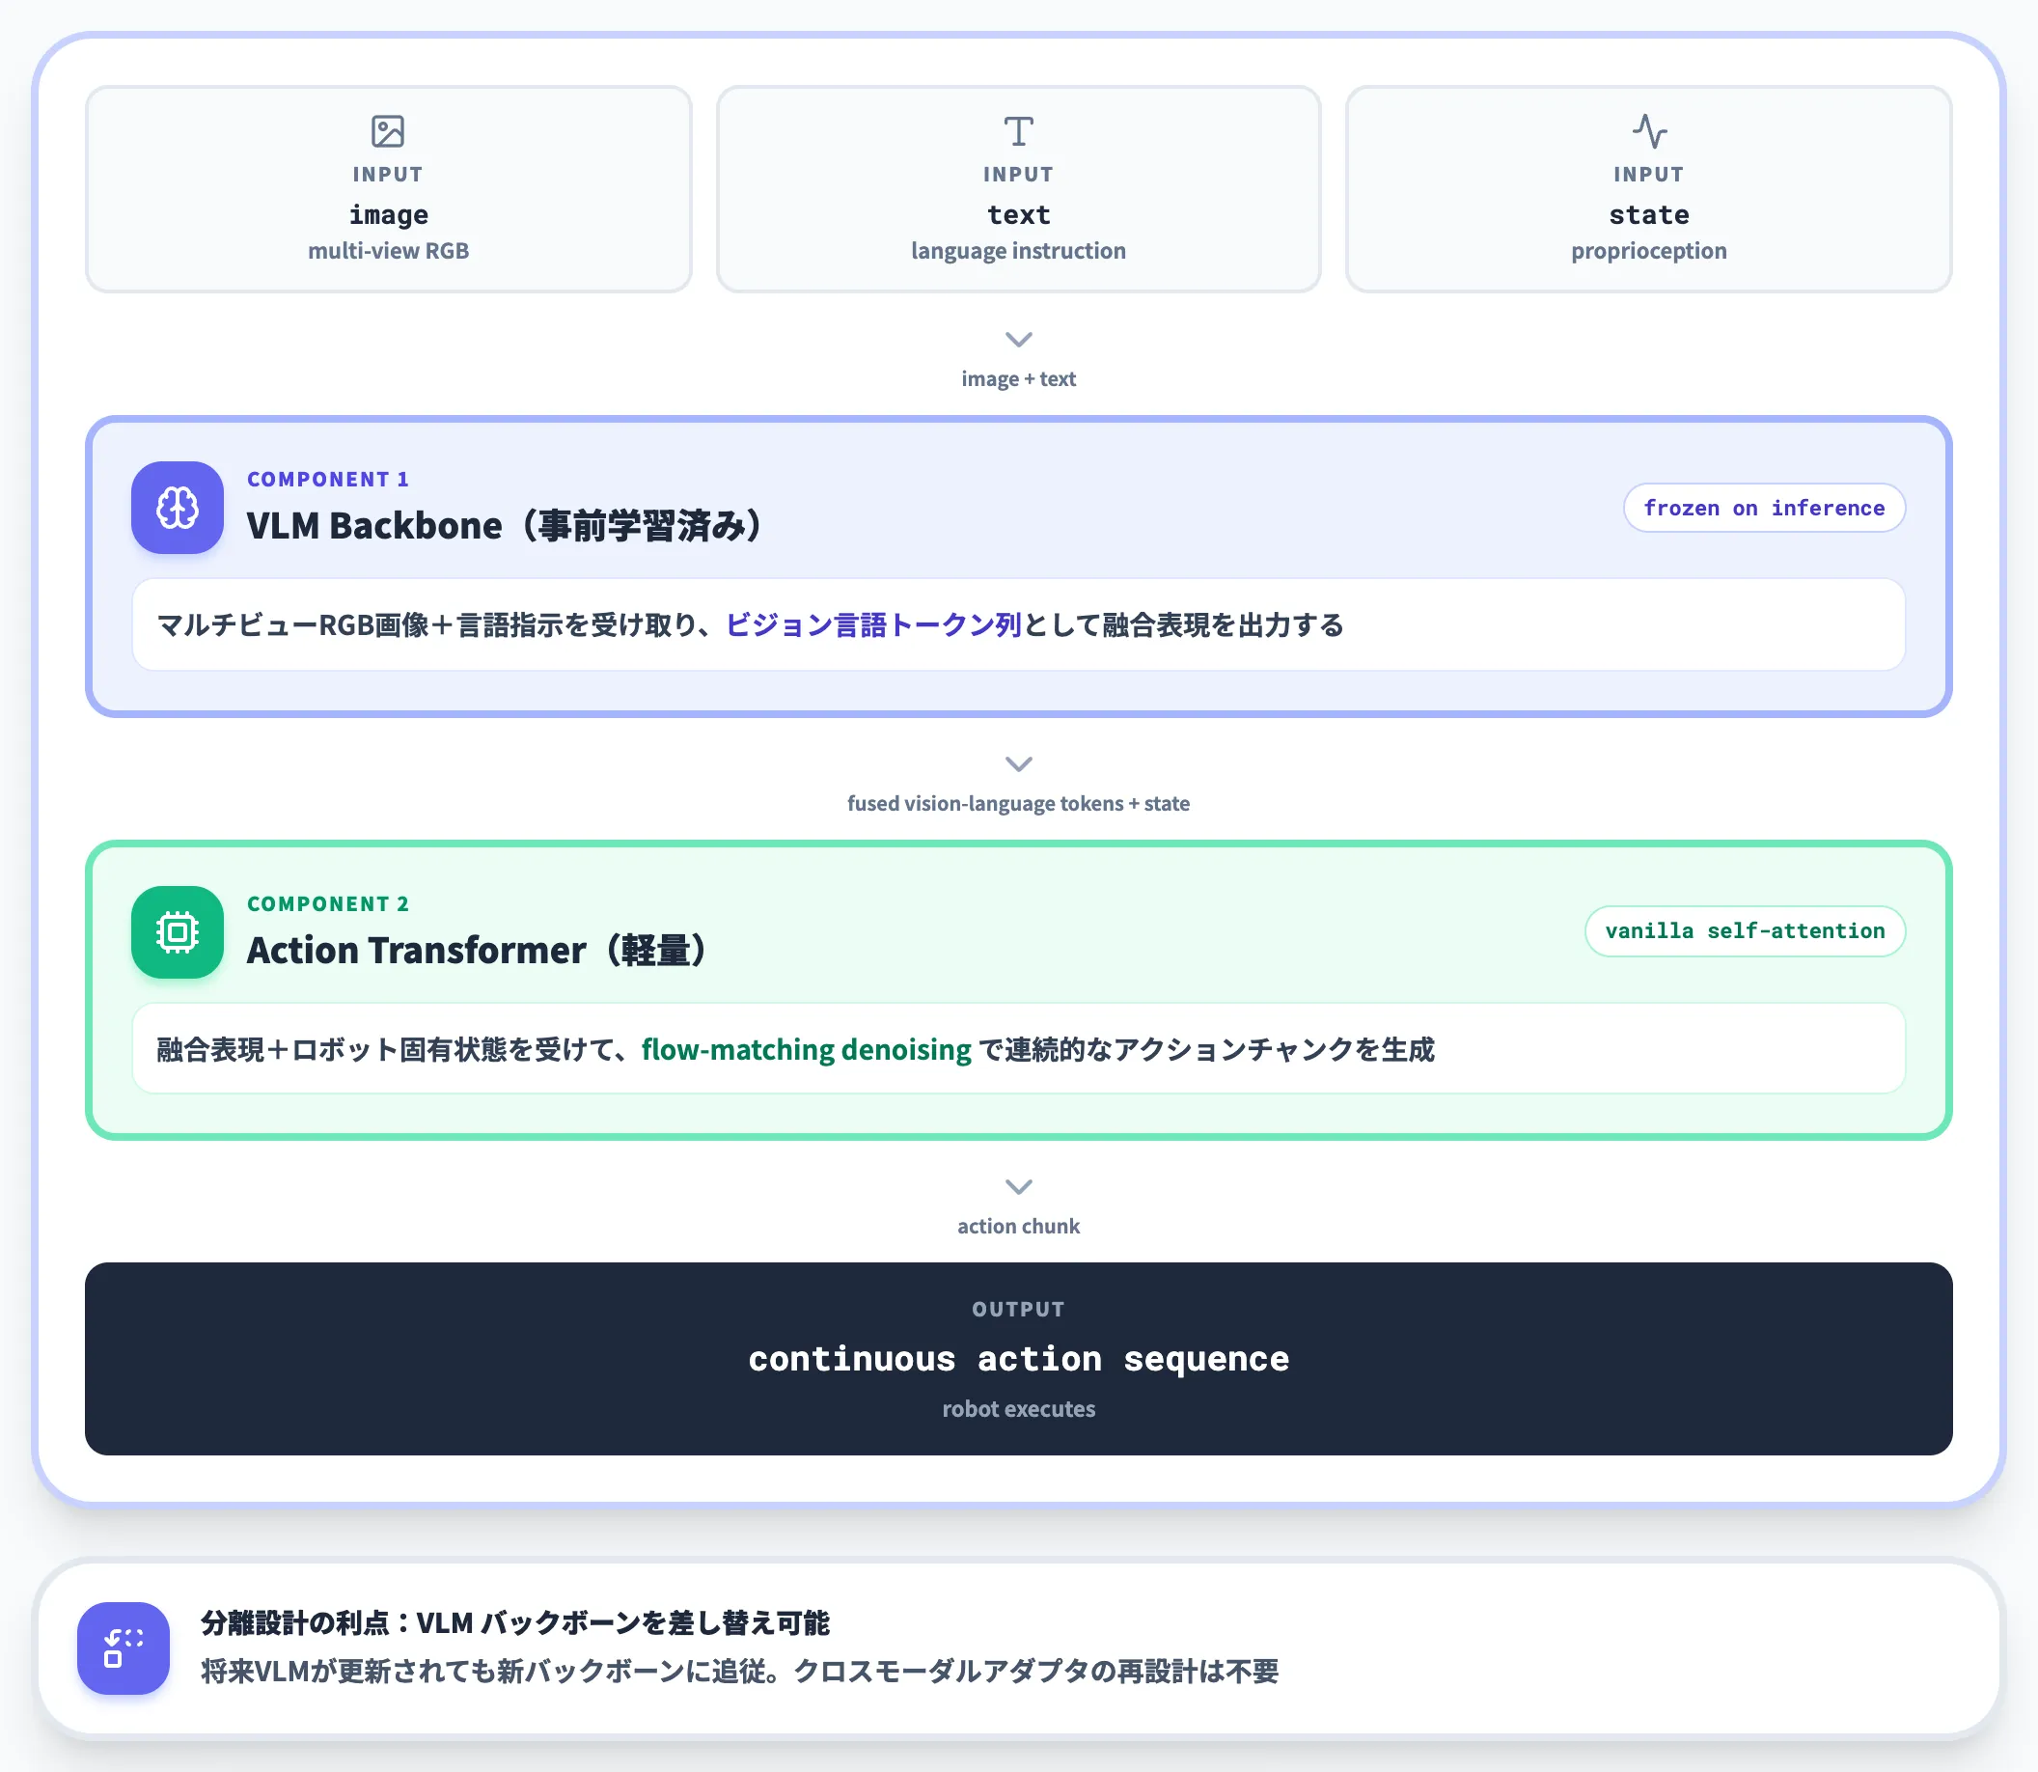The image size is (2038, 1772).
Task: Click the 'Action Transformer（軽量）' heading
Action: (478, 950)
